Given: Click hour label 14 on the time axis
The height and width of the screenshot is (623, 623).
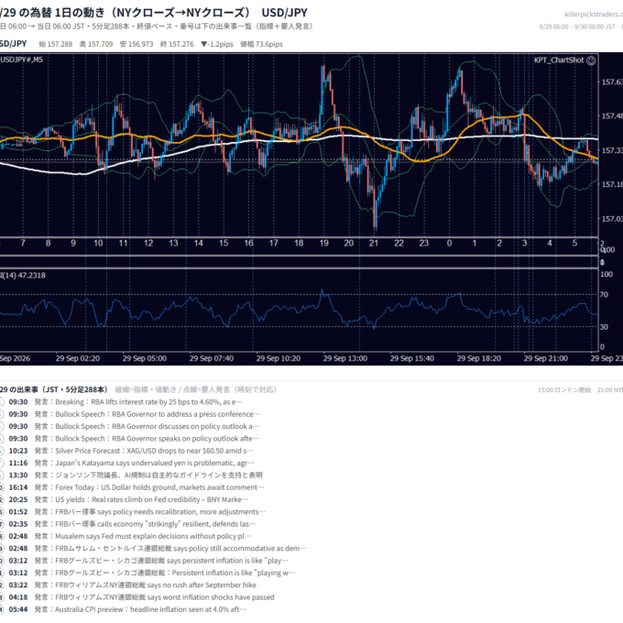Looking at the screenshot, I should coord(198,243).
